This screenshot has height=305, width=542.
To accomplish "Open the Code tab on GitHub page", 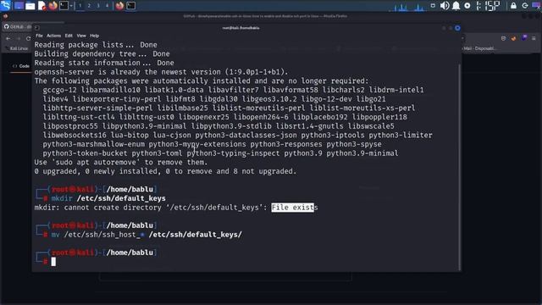I will click(x=21, y=66).
